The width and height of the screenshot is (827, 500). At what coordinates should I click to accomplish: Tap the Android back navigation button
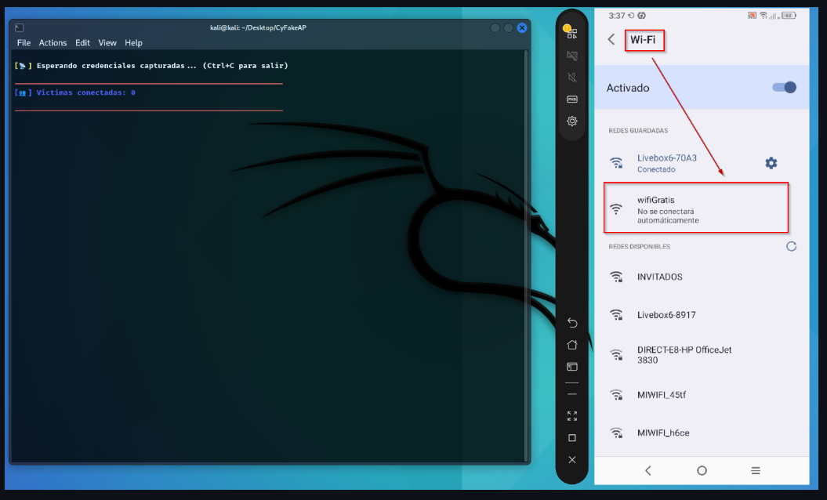click(x=648, y=470)
